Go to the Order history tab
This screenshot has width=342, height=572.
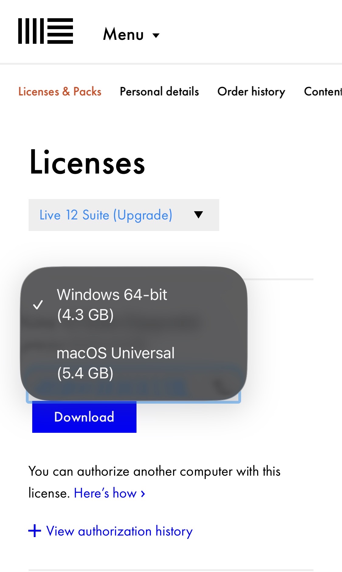(251, 91)
